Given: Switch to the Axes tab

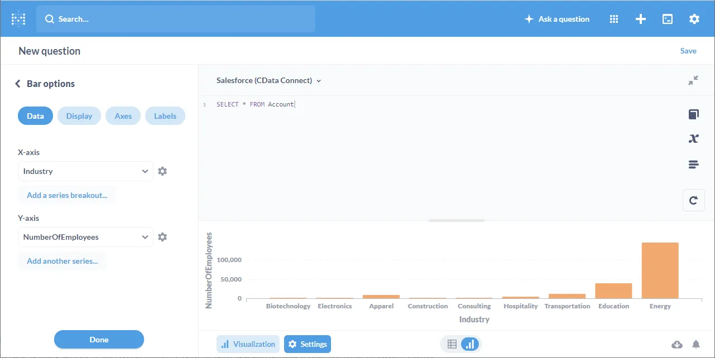Looking at the screenshot, I should point(123,116).
